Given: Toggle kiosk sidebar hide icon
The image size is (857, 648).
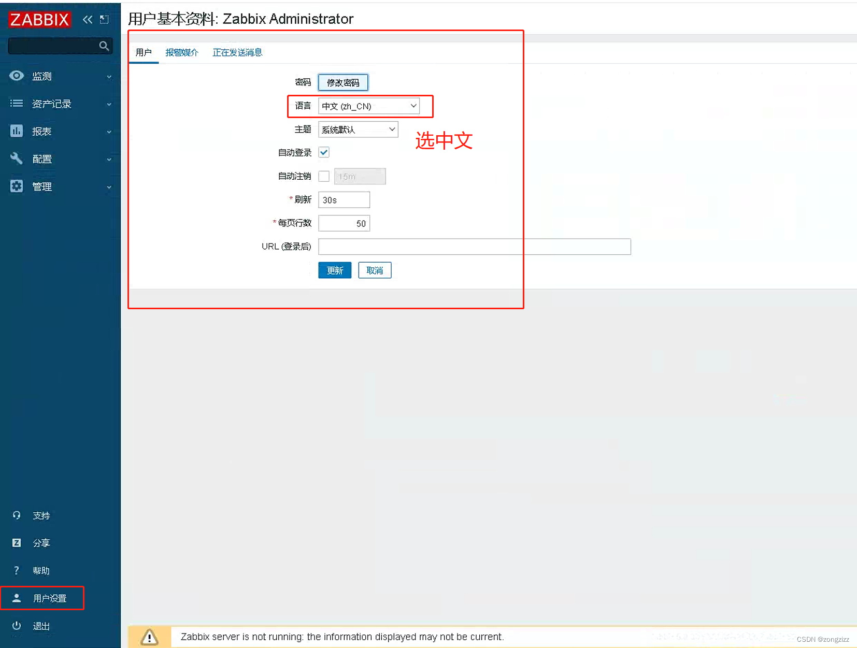Looking at the screenshot, I should [104, 20].
